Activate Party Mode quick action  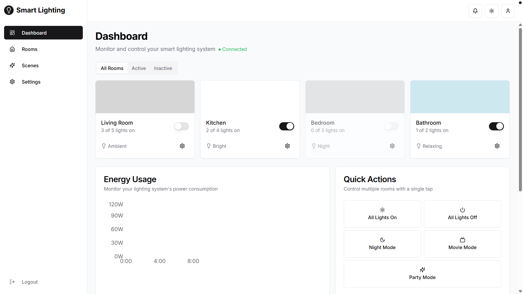click(422, 274)
